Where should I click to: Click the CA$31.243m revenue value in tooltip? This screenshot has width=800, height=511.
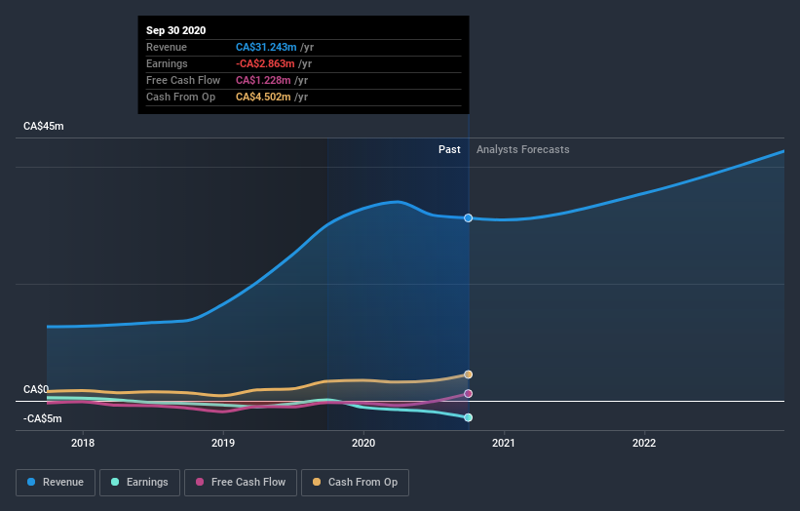[x=266, y=47]
